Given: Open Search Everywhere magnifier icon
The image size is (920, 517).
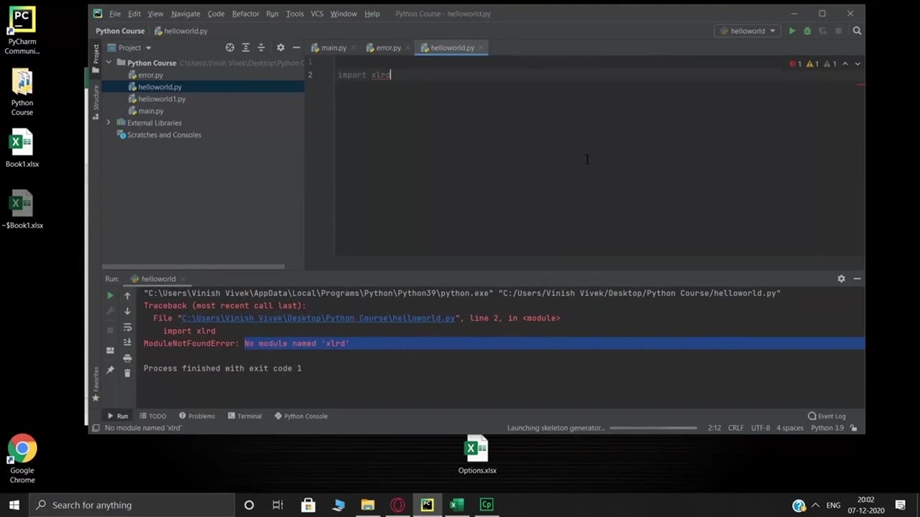Looking at the screenshot, I should (x=857, y=31).
